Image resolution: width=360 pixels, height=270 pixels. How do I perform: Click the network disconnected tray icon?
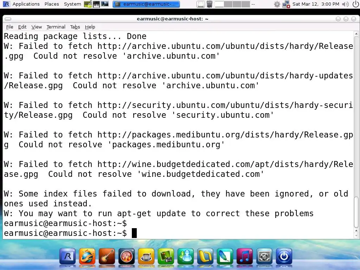click(x=286, y=4)
